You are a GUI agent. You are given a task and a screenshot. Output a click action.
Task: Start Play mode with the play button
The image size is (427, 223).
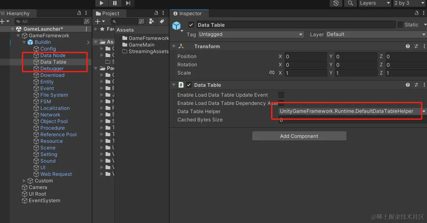click(x=102, y=3)
